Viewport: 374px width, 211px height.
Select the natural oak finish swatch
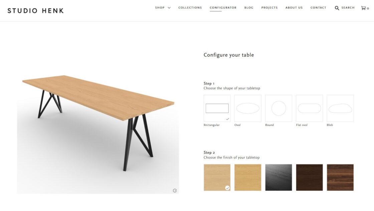coord(247,177)
